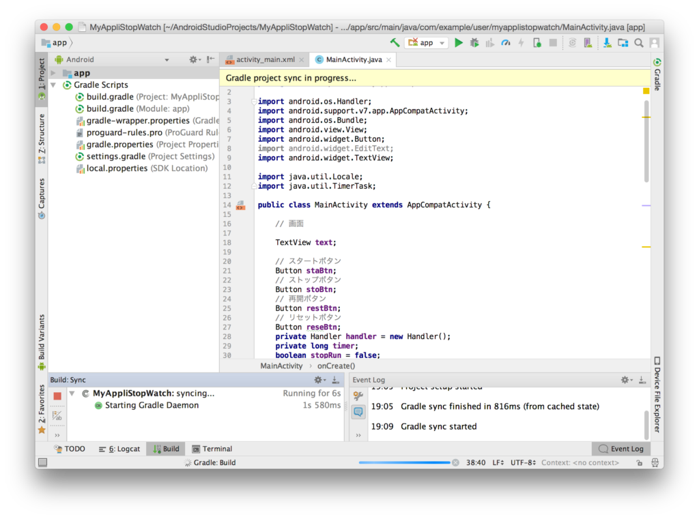Toggle the Captures side panel
The image size is (699, 519).
(x=42, y=198)
